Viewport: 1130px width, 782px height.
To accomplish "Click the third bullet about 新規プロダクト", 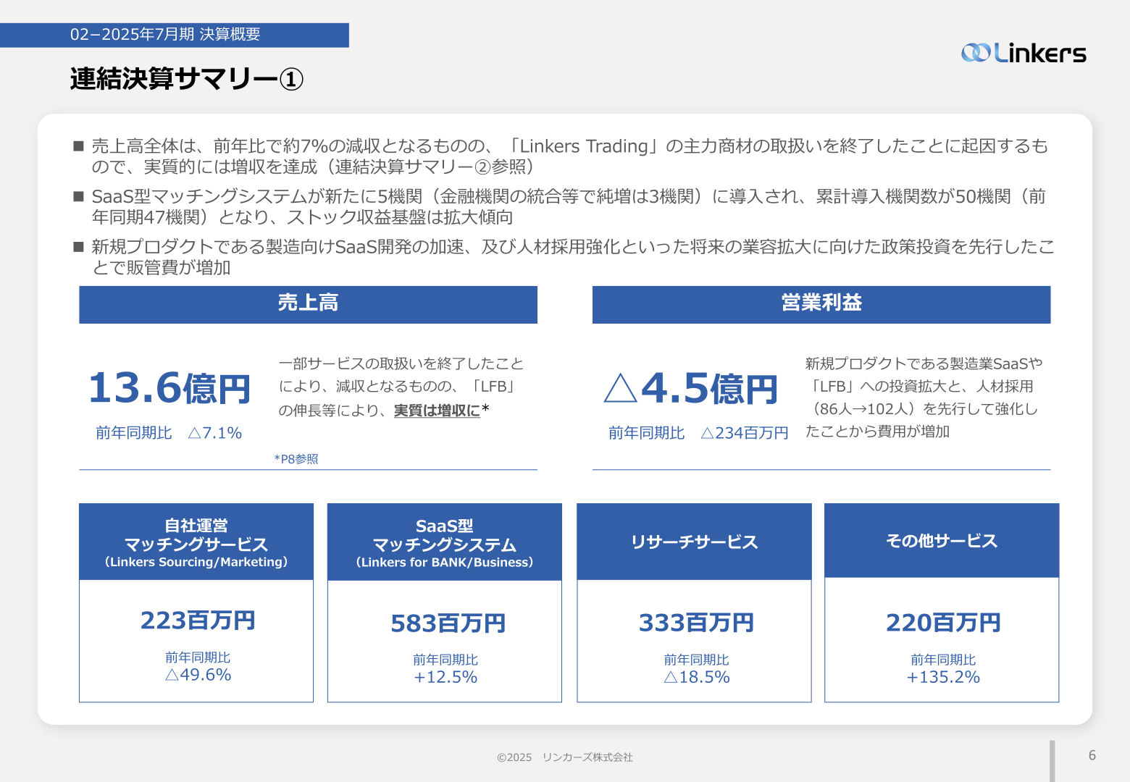I will [x=564, y=257].
